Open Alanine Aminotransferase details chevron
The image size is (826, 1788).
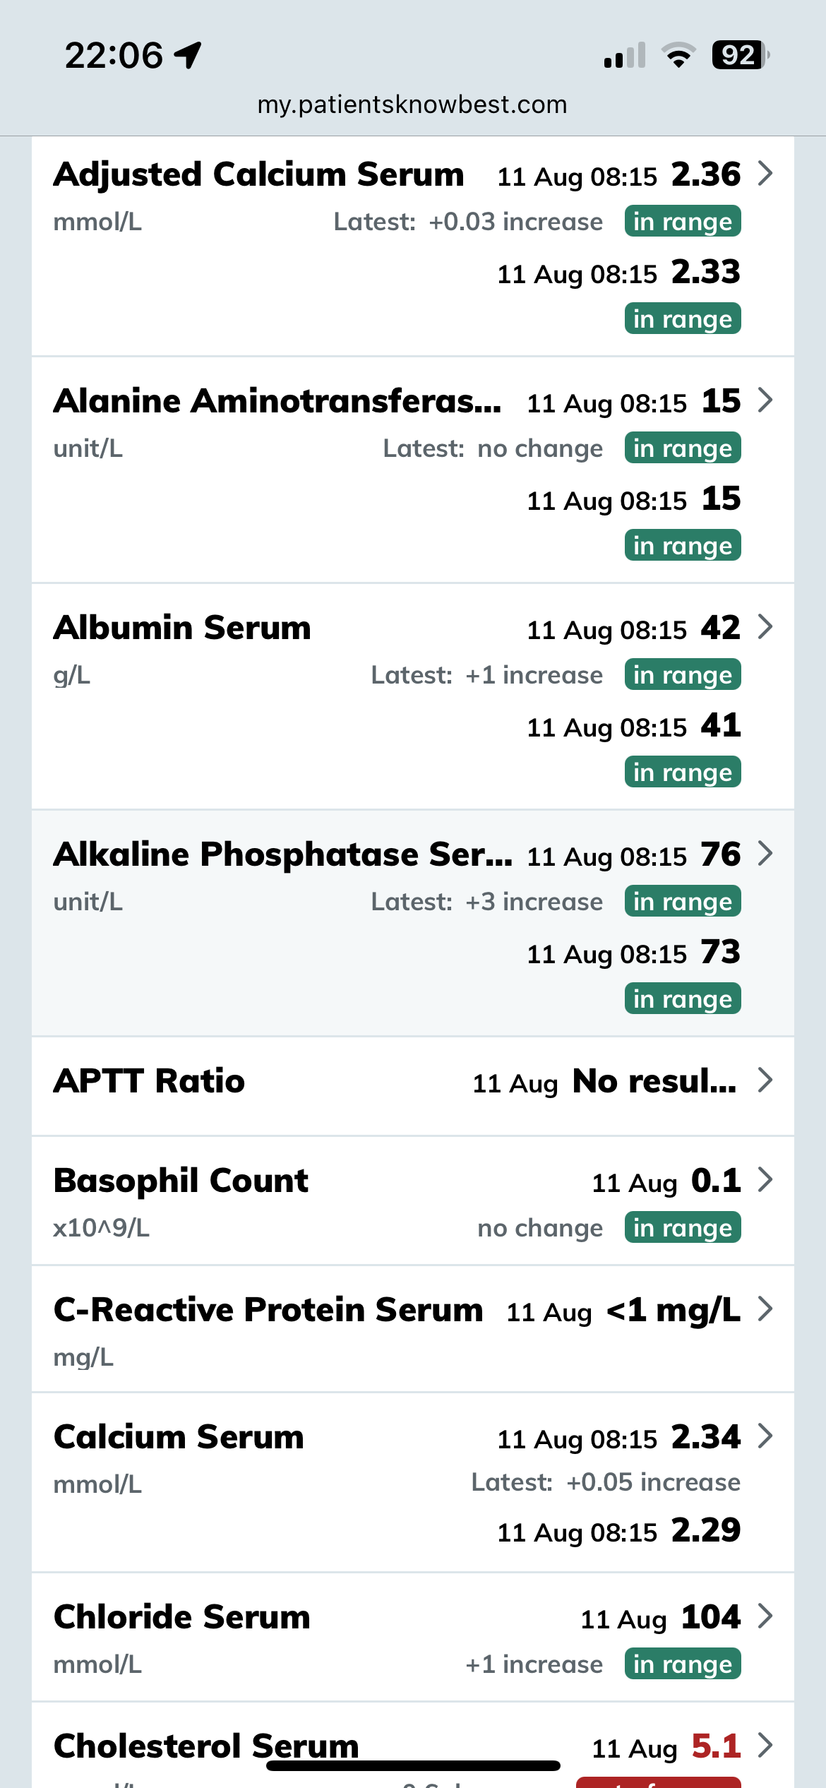[765, 400]
